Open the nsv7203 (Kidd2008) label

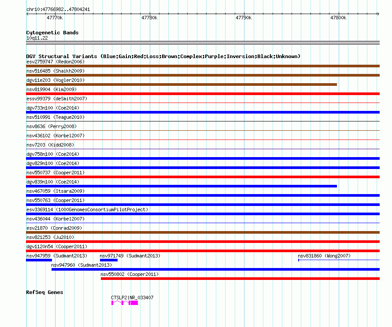50,145
